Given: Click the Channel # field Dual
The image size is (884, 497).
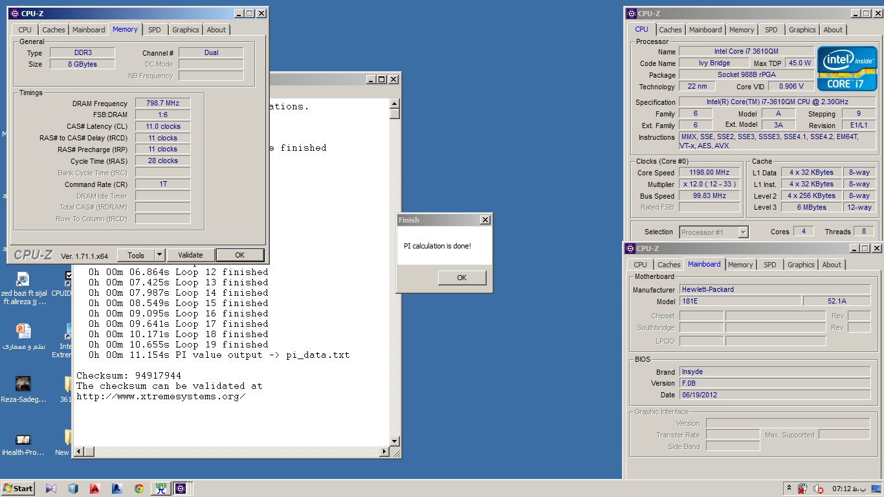Looking at the screenshot, I should point(211,52).
